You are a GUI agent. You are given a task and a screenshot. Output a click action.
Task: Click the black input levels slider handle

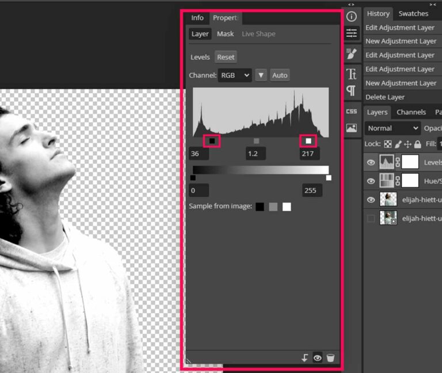pyautogui.click(x=212, y=140)
